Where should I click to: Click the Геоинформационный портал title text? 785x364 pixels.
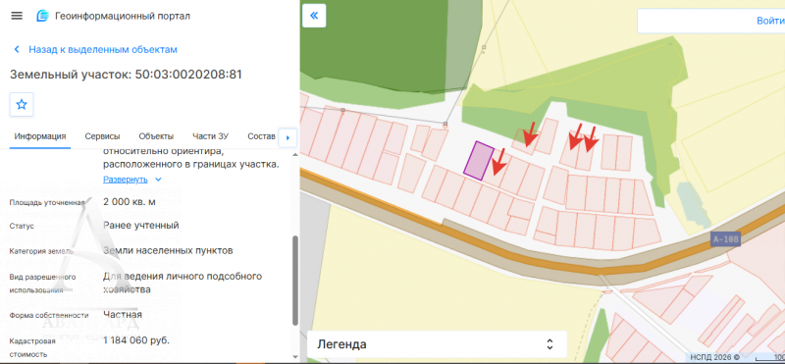[x=122, y=16]
